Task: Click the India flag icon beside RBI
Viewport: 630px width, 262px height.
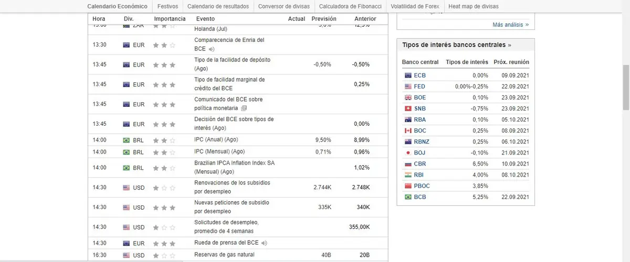Action: (408, 175)
